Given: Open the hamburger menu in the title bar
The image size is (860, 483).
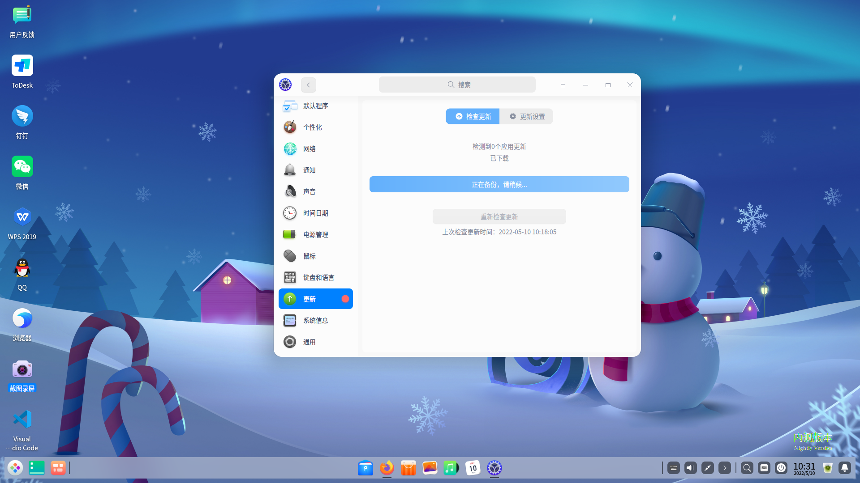Looking at the screenshot, I should tap(563, 85).
